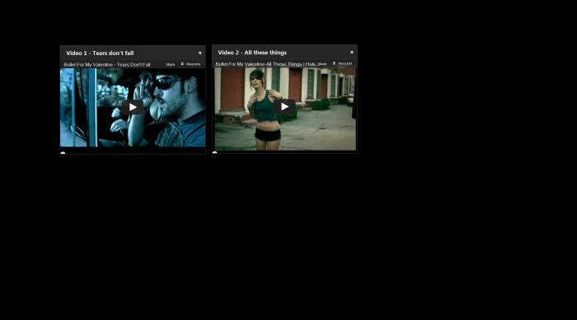577x320 pixels.
Task: Share the Tears Don't Fall video
Action: tap(170, 64)
